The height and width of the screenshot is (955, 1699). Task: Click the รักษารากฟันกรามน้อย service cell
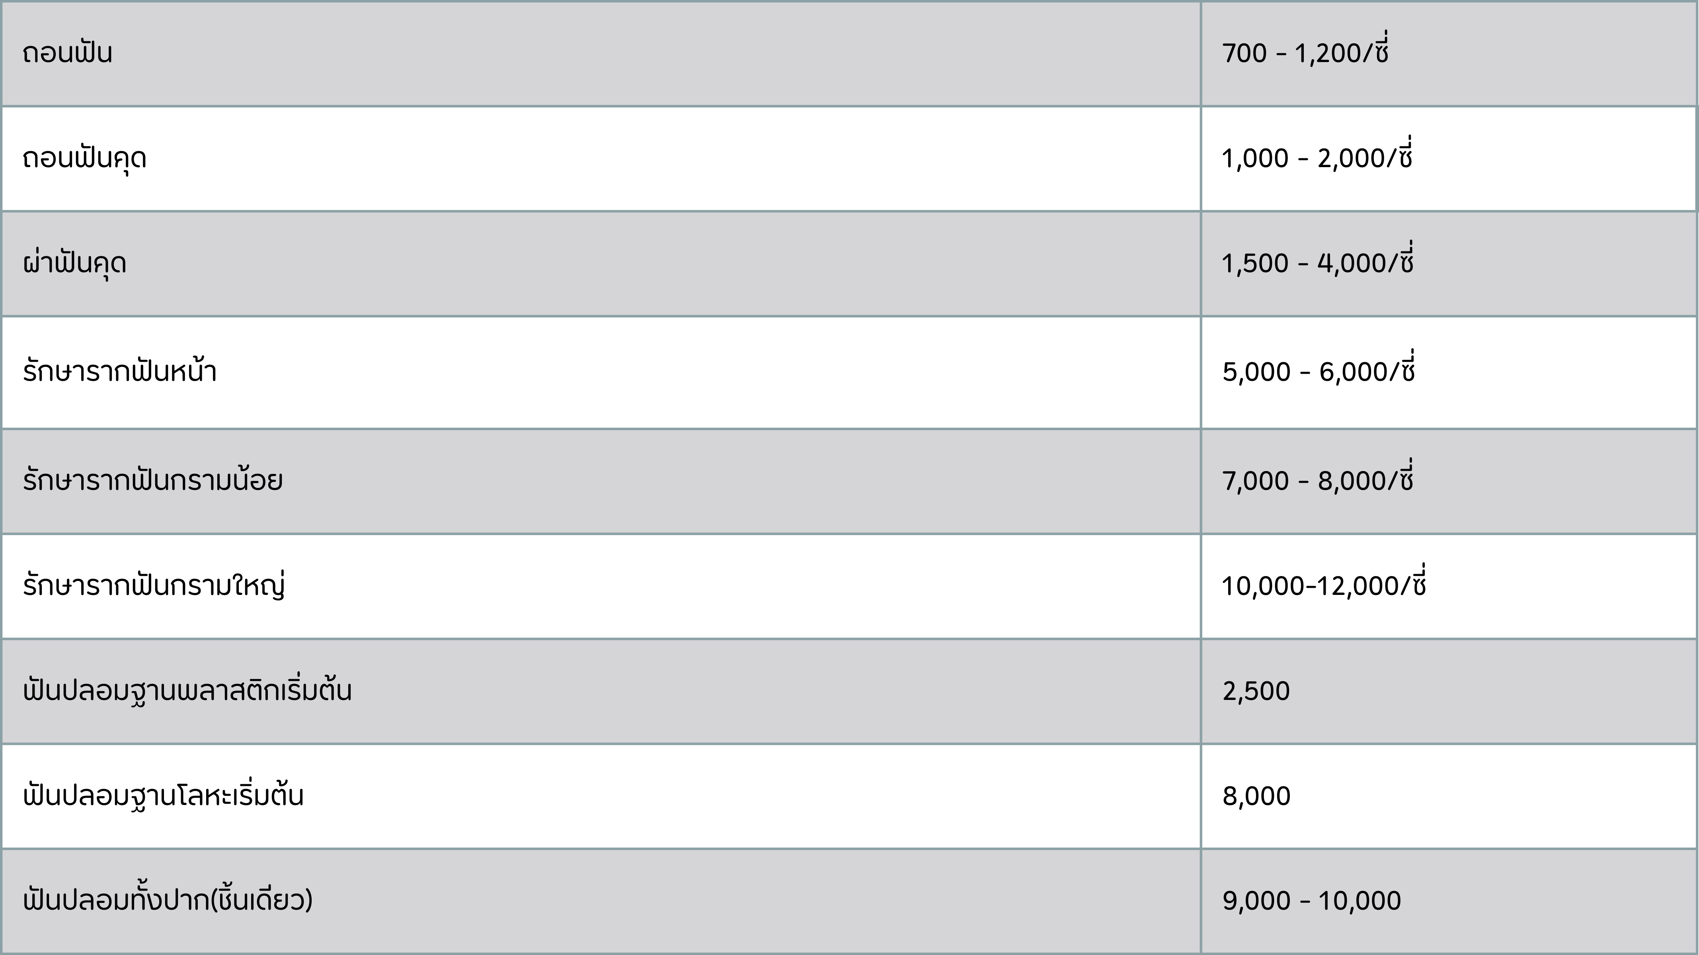click(x=152, y=481)
